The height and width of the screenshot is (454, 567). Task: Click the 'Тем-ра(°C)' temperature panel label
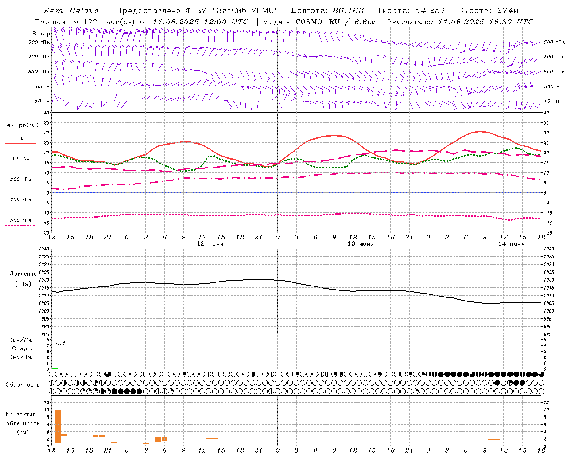(21, 125)
